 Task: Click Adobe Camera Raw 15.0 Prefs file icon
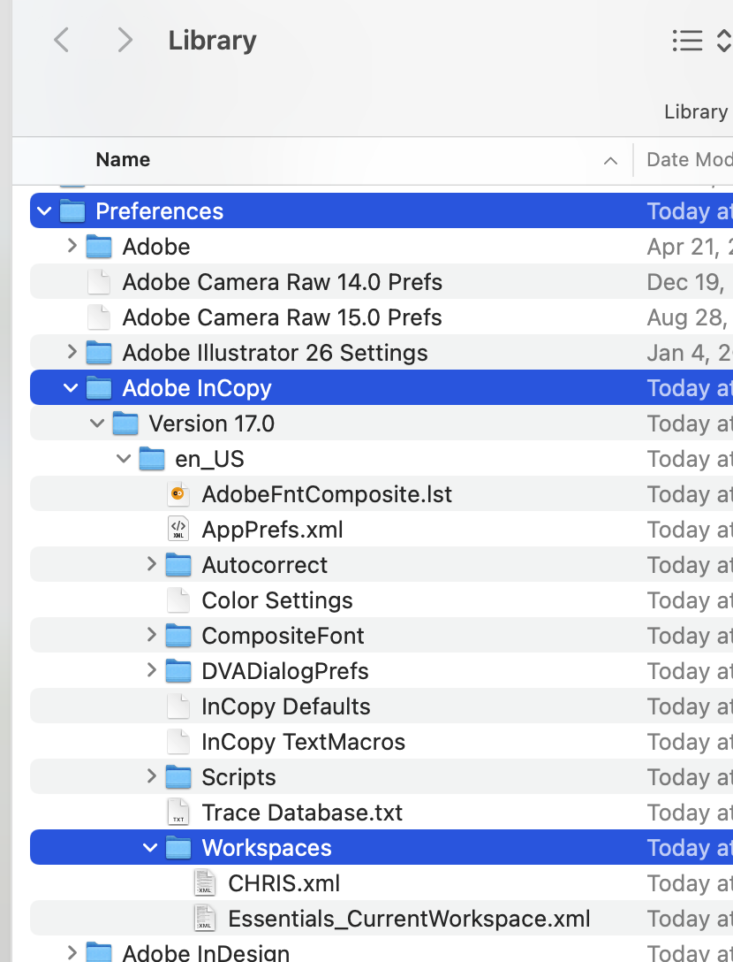(99, 317)
